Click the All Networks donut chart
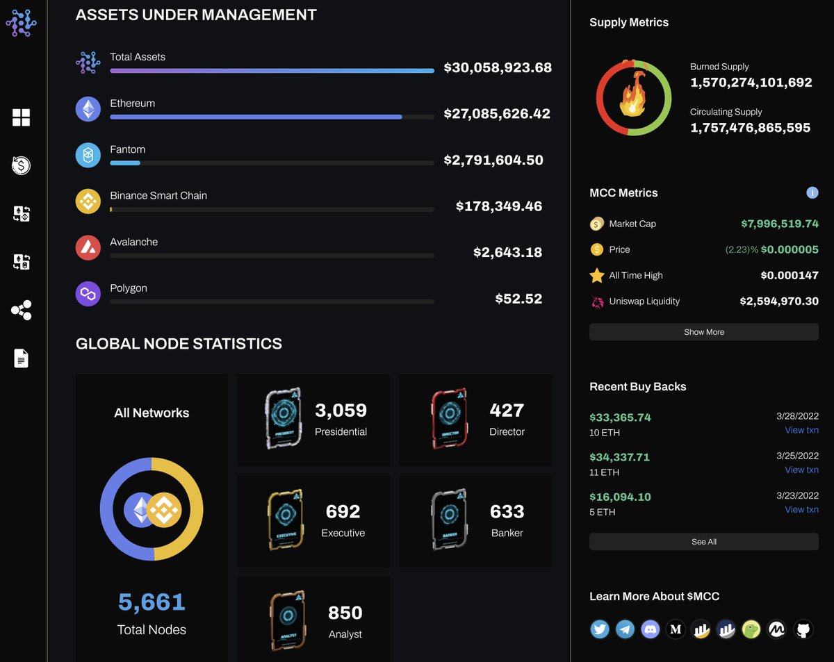834x662 pixels. (152, 509)
